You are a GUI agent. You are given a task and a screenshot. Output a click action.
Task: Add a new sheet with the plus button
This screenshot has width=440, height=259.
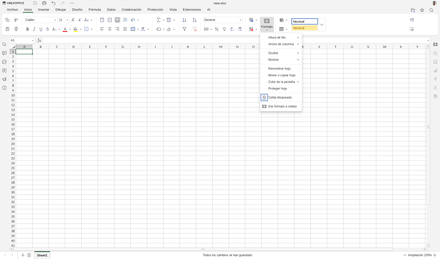[23, 255]
